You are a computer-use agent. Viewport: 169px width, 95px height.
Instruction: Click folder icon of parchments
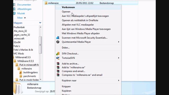(x=21, y=76)
